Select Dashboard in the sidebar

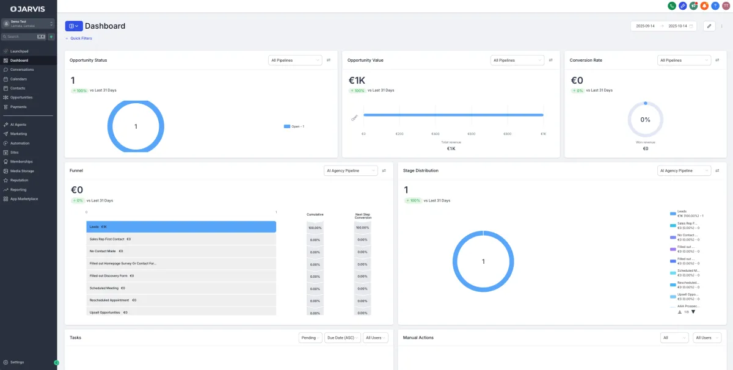click(x=28, y=60)
